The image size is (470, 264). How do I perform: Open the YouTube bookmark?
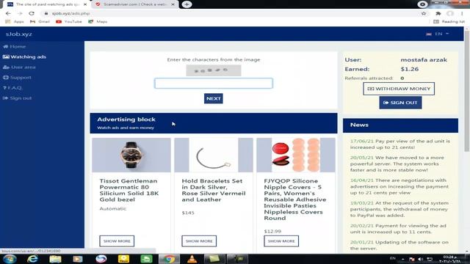click(69, 21)
